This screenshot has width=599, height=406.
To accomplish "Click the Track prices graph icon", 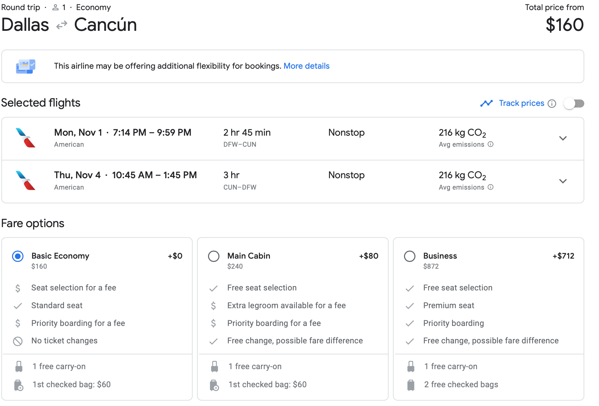I will [x=486, y=103].
